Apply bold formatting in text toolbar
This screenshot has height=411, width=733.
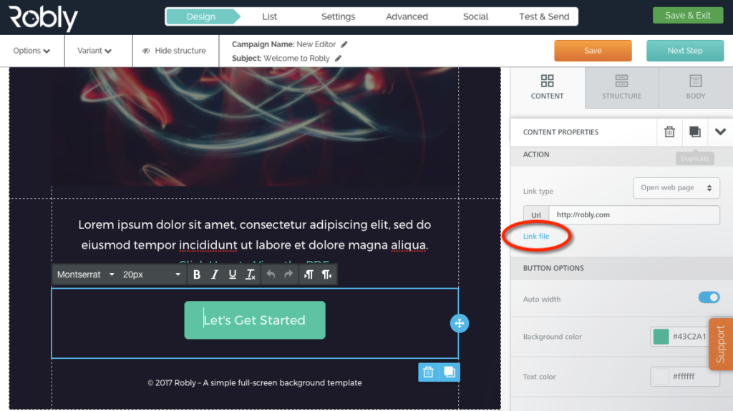click(x=197, y=274)
